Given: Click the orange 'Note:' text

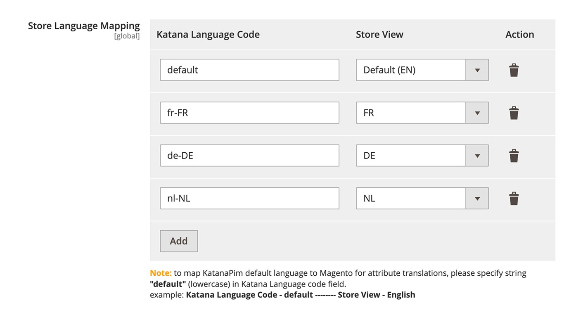Looking at the screenshot, I should [161, 273].
